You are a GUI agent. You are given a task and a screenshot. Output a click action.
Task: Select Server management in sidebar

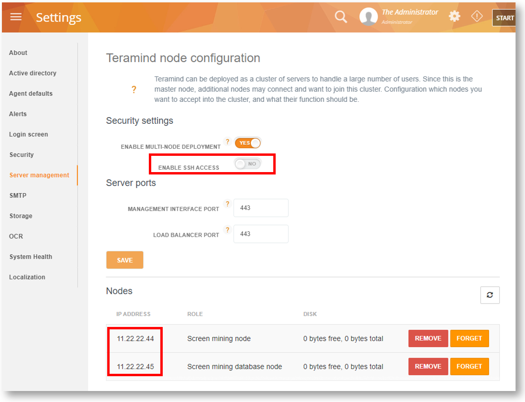pos(39,175)
